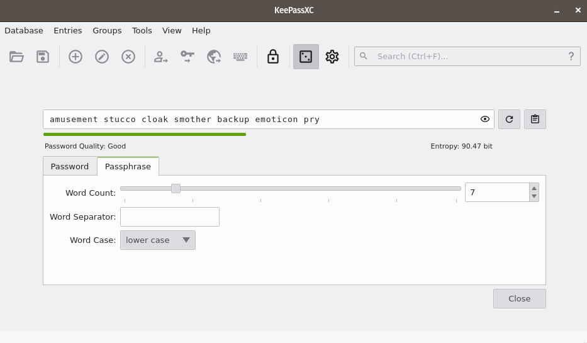587x343 pixels.
Task: Click the Auto-Type keyboard icon
Action: pyautogui.click(x=240, y=57)
